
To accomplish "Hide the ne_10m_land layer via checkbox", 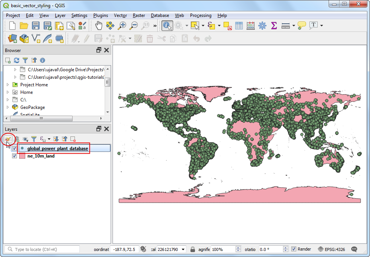I will tap(14, 156).
